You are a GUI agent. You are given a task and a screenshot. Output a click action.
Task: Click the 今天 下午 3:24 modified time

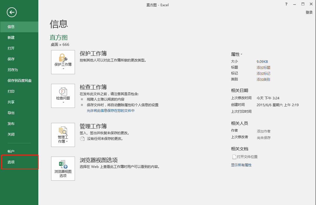[268, 98]
